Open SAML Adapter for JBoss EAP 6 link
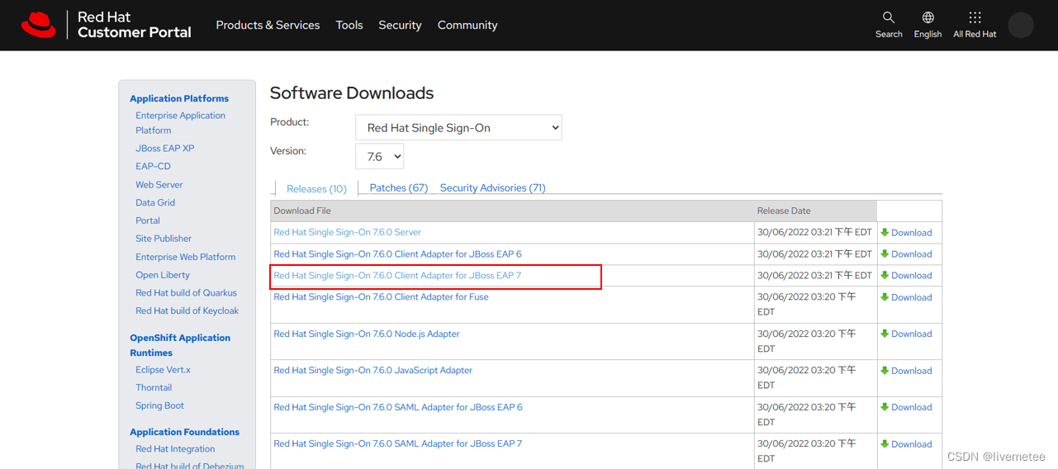This screenshot has width=1058, height=469. pos(398,407)
